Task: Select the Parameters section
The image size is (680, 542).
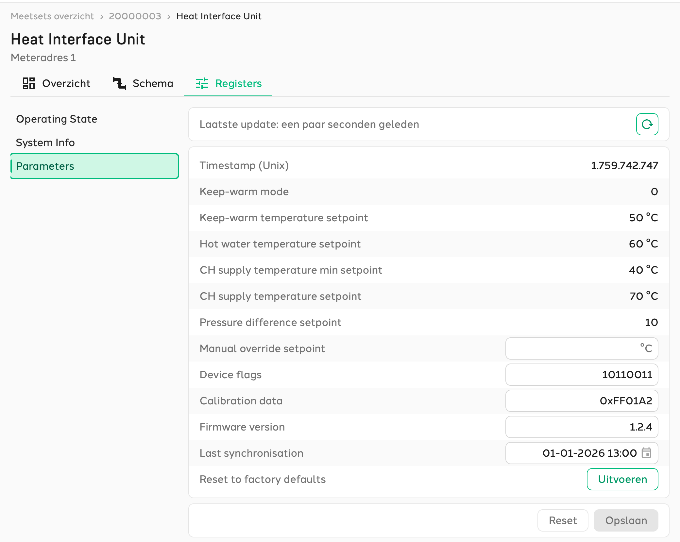Action: (95, 166)
